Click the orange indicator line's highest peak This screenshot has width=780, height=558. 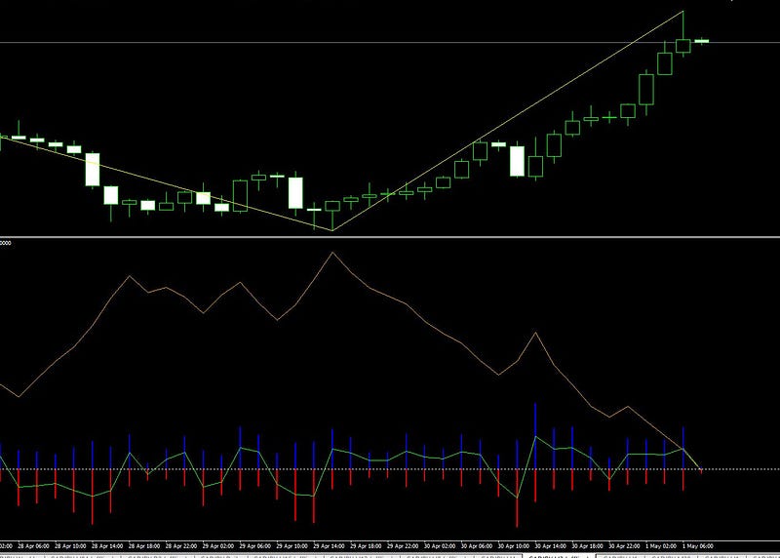pyautogui.click(x=332, y=253)
